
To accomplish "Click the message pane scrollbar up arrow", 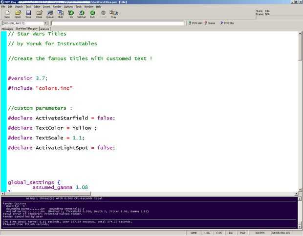I will (x=300, y=198).
